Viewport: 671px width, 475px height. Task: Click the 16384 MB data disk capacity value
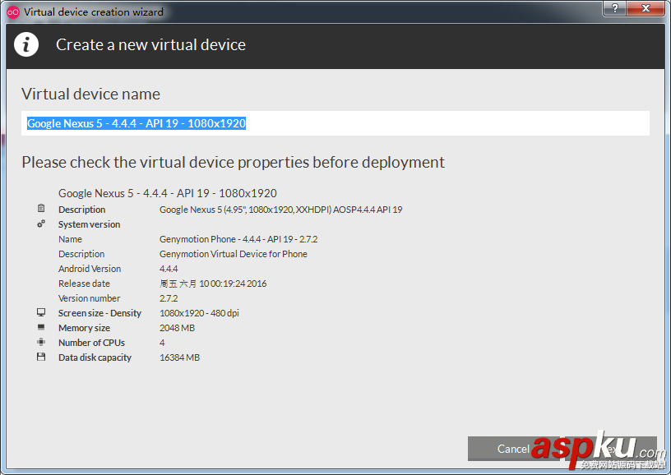pyautogui.click(x=179, y=357)
